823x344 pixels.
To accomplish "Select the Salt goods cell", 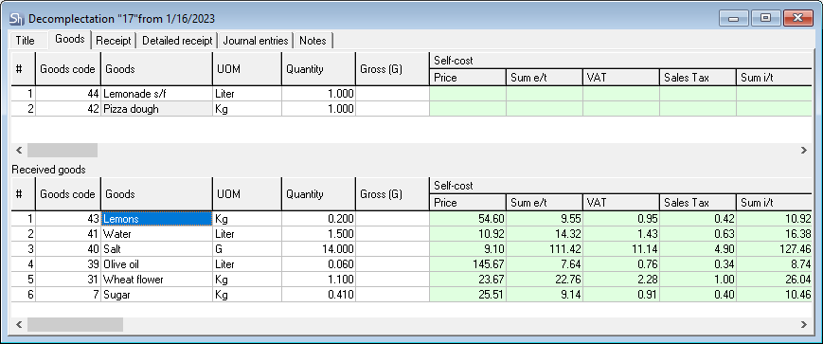I will [156, 249].
